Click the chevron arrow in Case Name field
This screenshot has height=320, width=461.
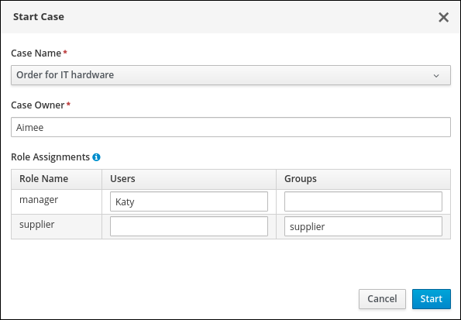tap(436, 76)
